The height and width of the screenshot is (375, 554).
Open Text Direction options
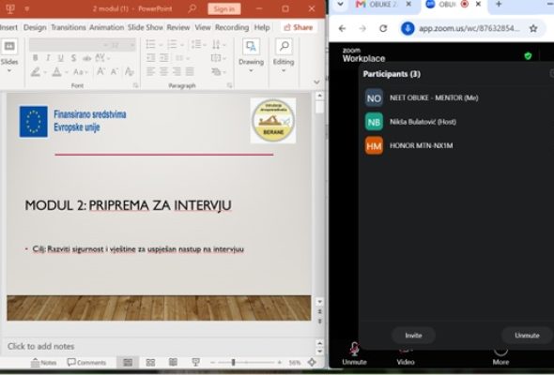(219, 44)
